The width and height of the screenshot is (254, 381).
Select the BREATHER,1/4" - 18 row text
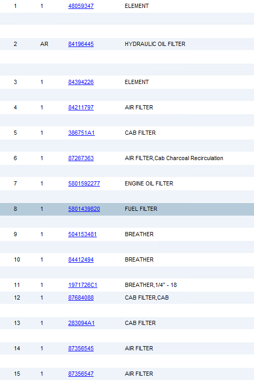click(151, 285)
